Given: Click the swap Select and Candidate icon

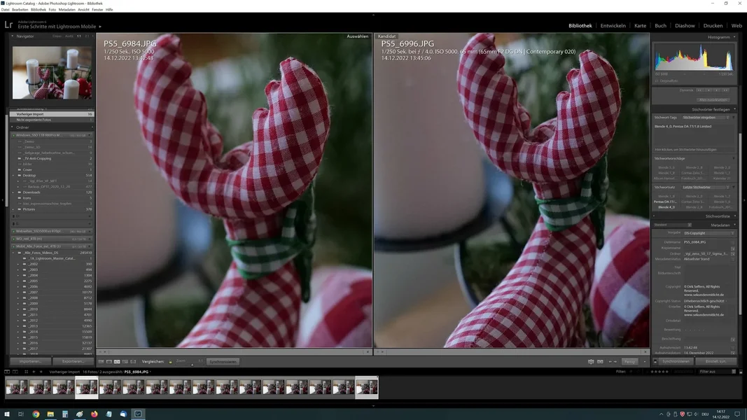Looking at the screenshot, I should point(591,362).
